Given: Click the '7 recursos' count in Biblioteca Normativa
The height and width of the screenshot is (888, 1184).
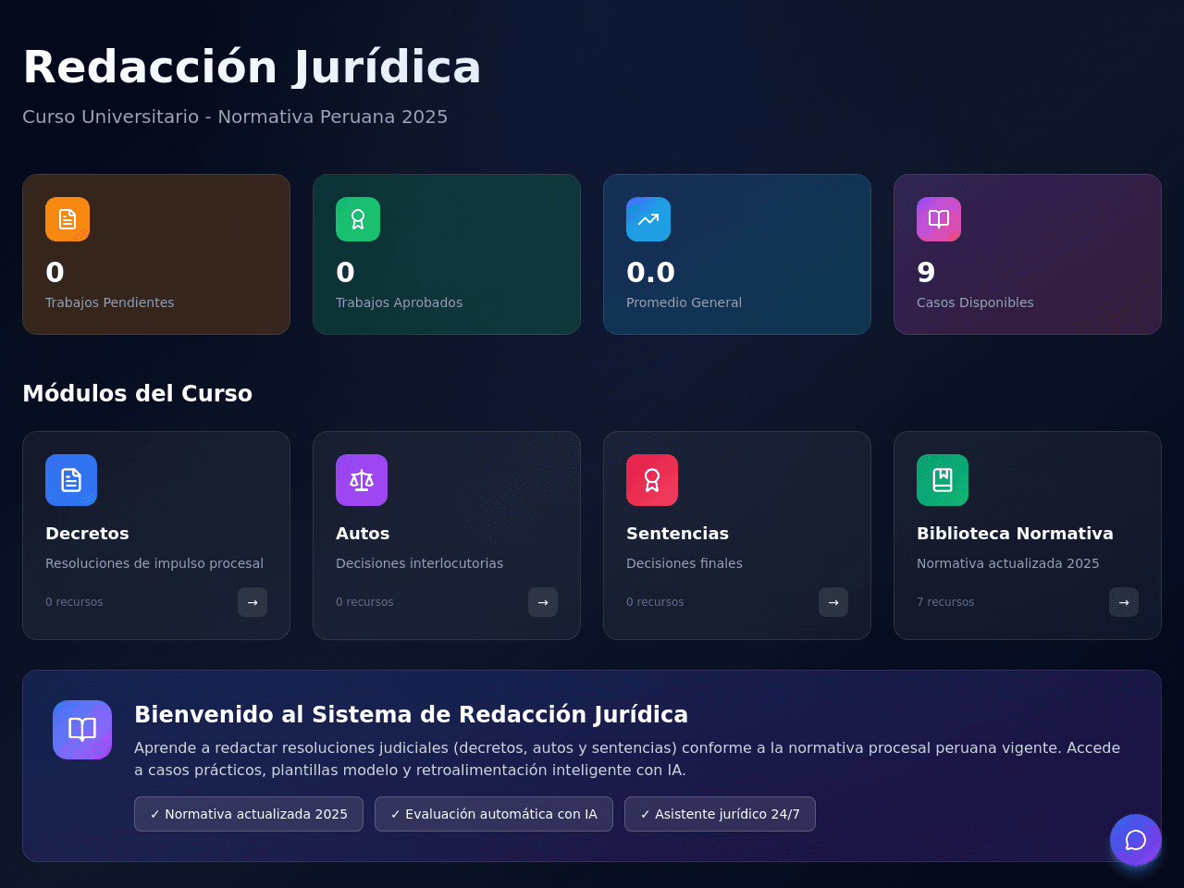Looking at the screenshot, I should click(x=945, y=602).
